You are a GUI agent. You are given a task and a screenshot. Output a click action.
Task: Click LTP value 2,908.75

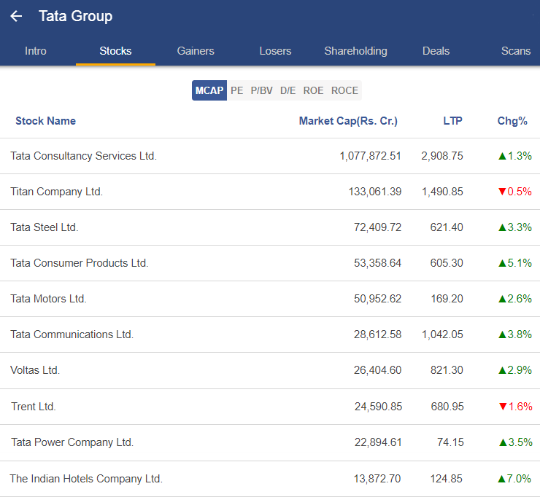click(x=442, y=156)
